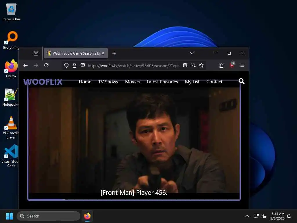Select Visual Studio Code desktop shortcut

[x=11, y=156]
